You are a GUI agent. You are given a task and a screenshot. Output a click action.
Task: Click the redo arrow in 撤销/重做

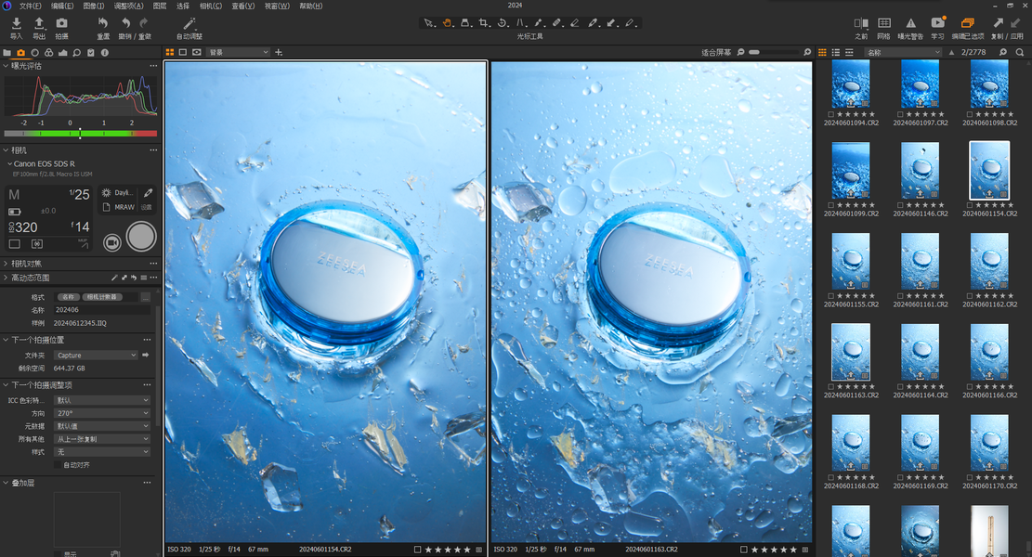143,24
